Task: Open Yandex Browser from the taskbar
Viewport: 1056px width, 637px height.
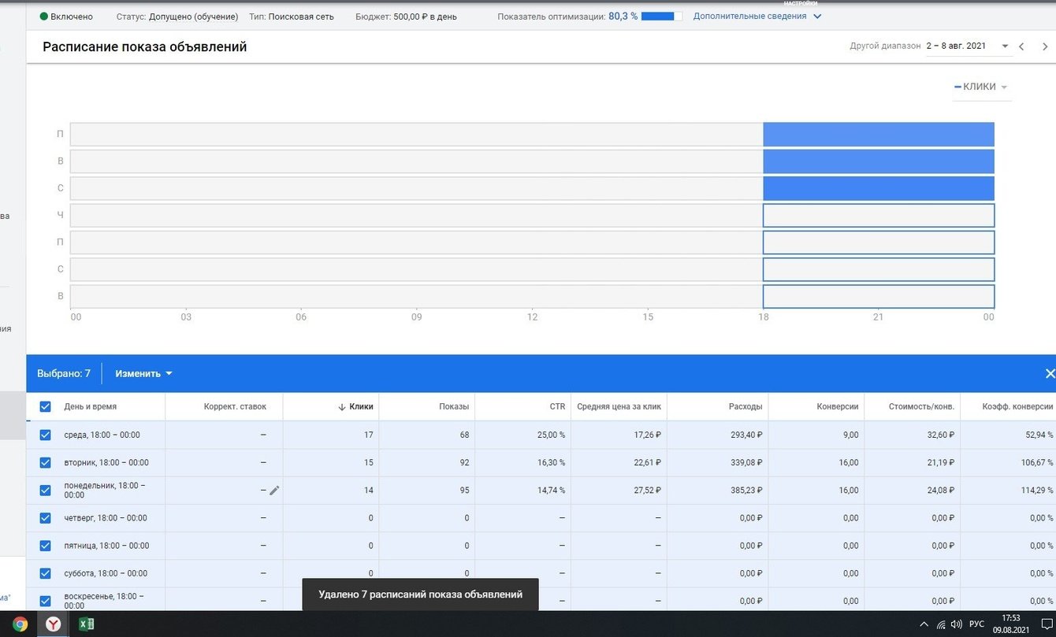Action: (54, 624)
